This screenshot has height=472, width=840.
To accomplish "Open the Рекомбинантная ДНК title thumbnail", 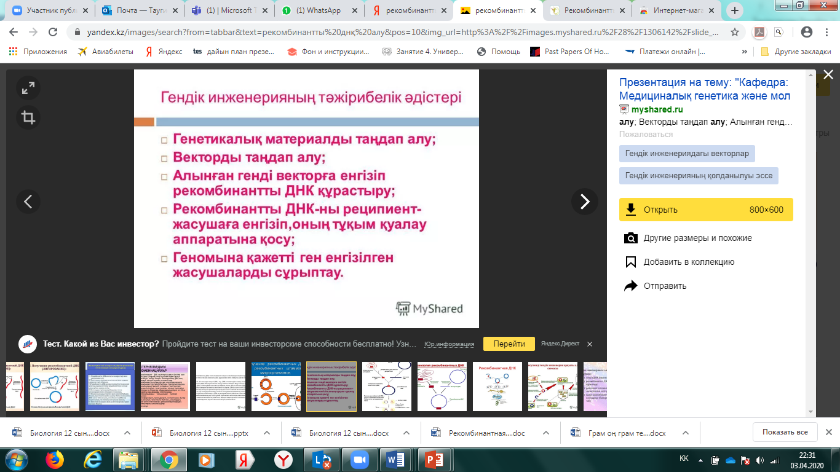I will (x=497, y=387).
